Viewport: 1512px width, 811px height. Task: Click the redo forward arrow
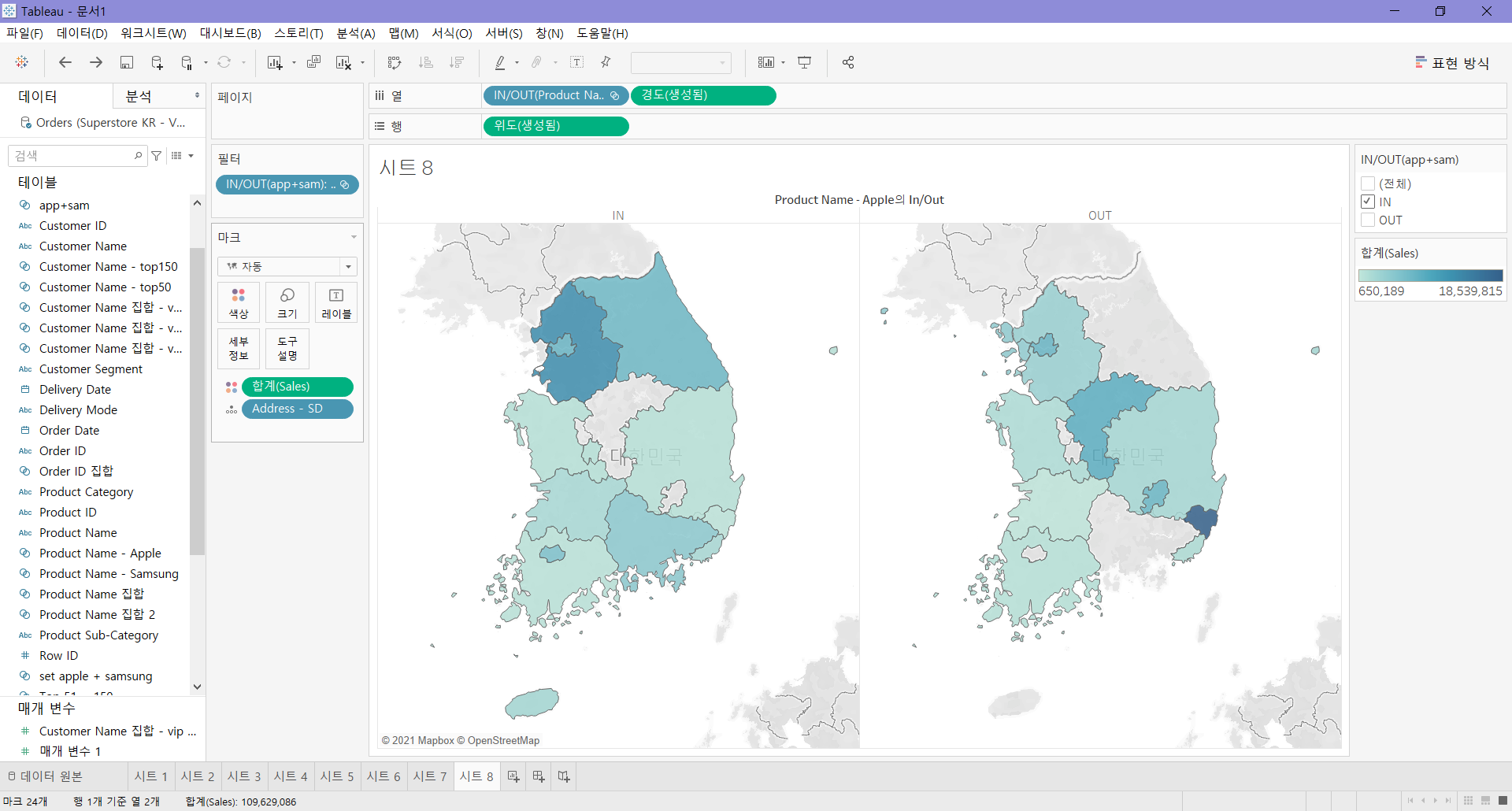pos(96,62)
